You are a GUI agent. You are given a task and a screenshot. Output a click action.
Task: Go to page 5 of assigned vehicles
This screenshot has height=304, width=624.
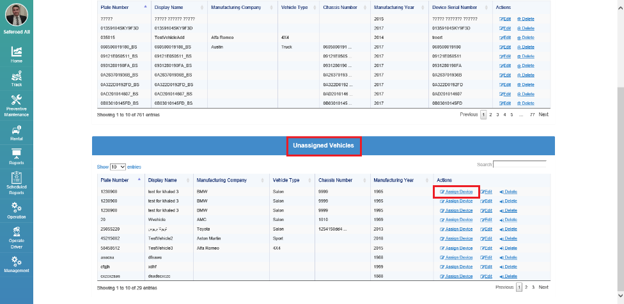click(511, 114)
